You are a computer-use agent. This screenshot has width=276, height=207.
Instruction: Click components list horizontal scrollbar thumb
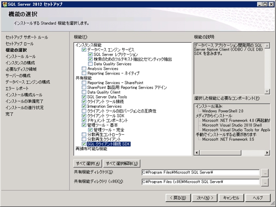(x=220, y=153)
